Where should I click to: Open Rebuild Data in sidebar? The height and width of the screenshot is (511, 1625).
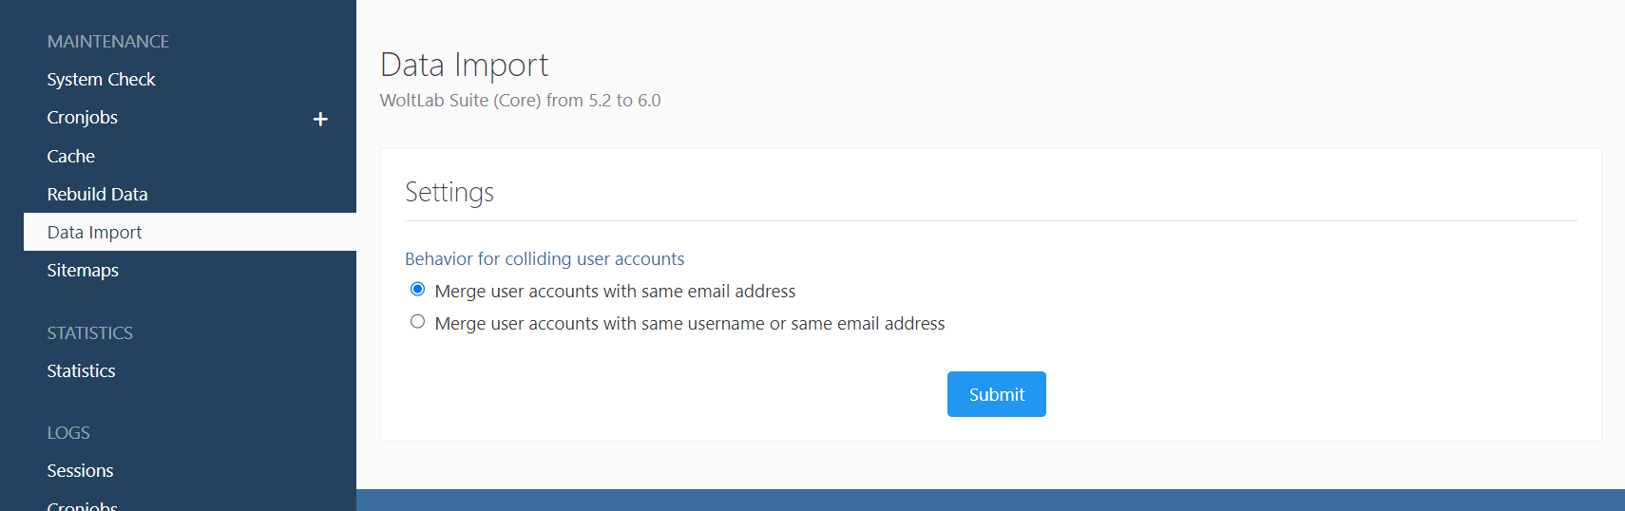click(x=98, y=194)
